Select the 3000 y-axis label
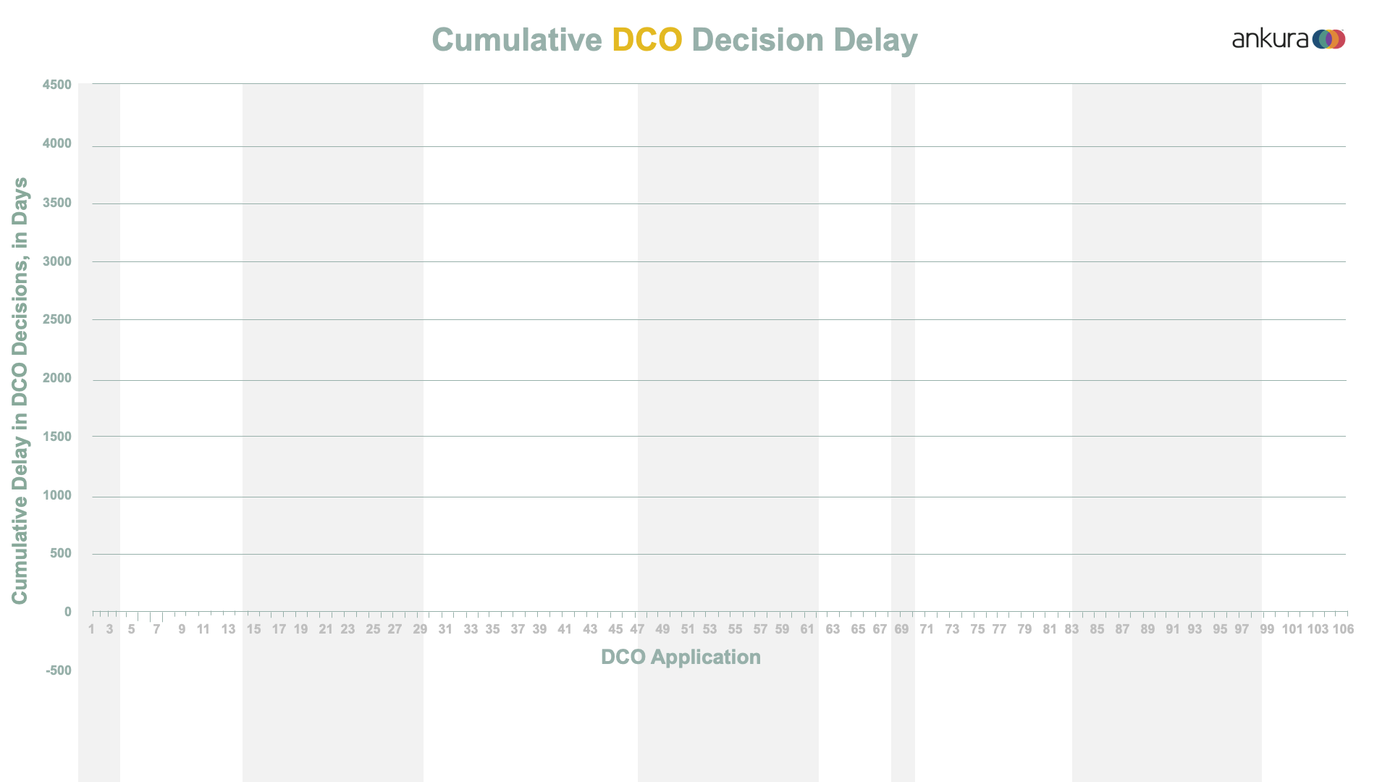 coord(57,261)
